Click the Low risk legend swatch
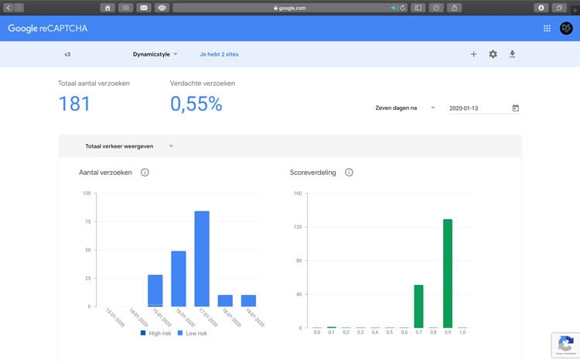Viewport: 580px width, 363px height. tap(180, 333)
